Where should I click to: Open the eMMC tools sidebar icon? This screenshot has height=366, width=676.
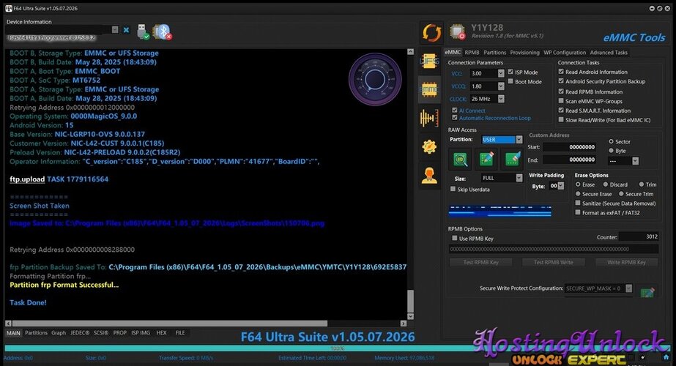[x=429, y=89]
